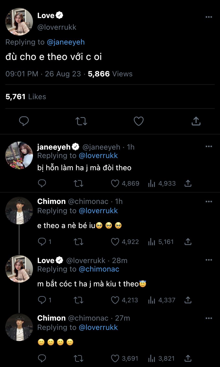The image size is (220, 367).
Task: Reply to Love's 28m comment
Action: (42, 300)
